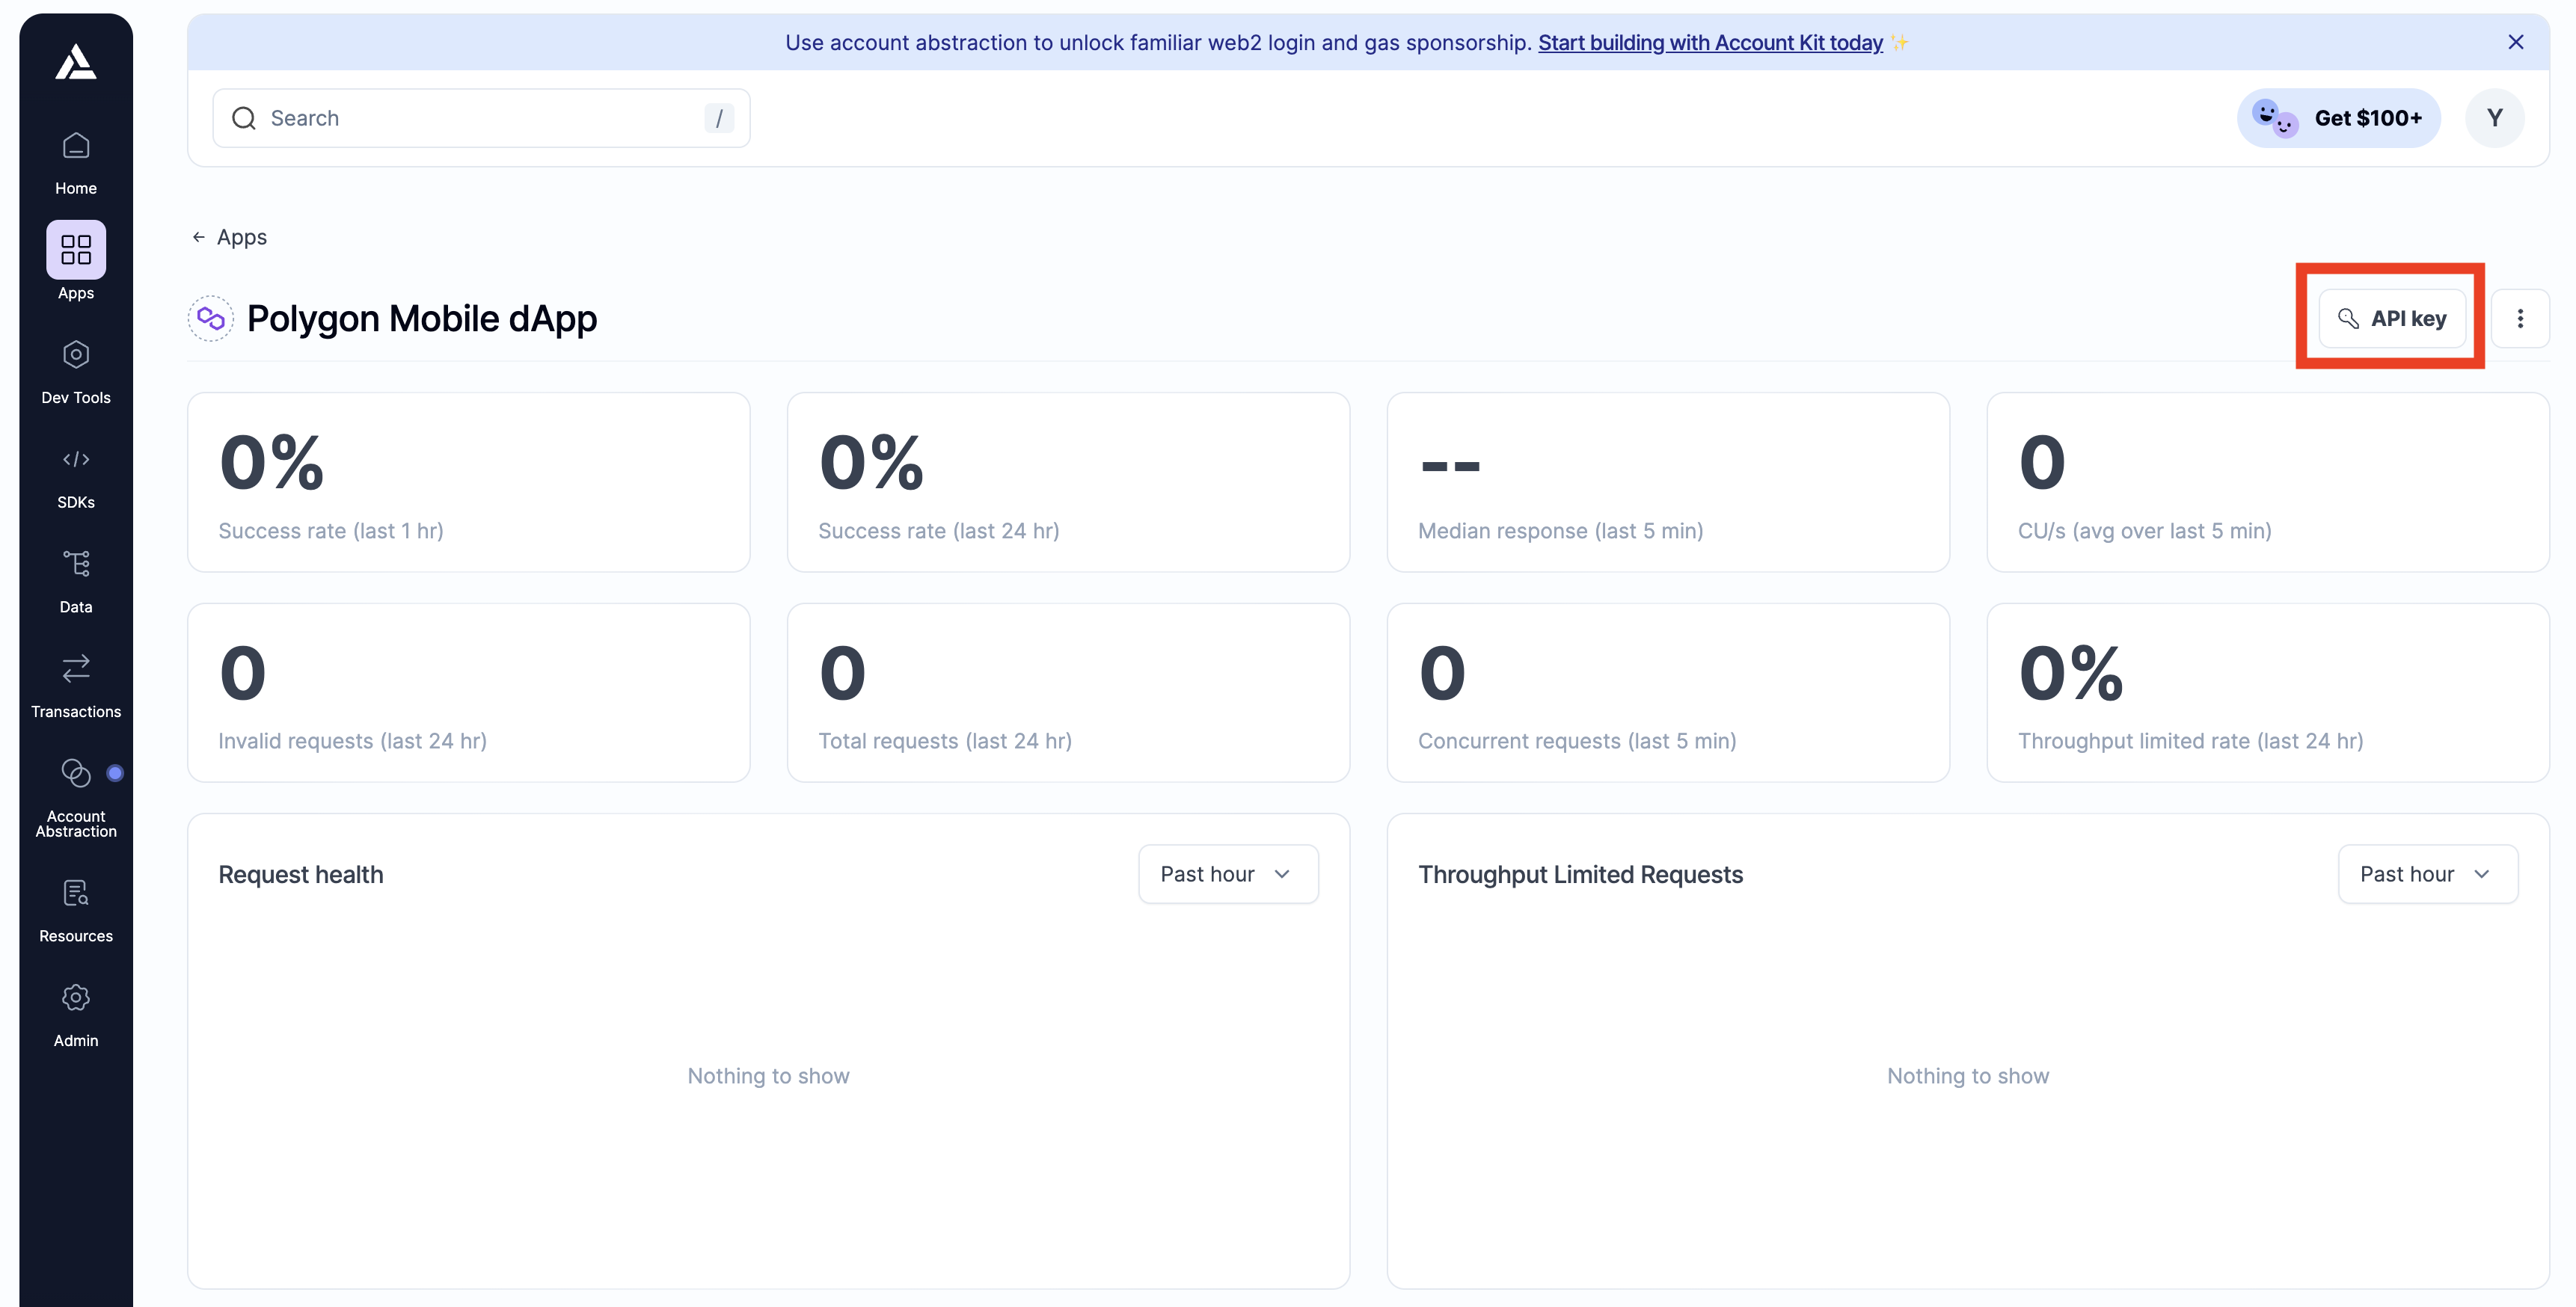
Task: Select the Apps grid icon
Action: click(76, 249)
